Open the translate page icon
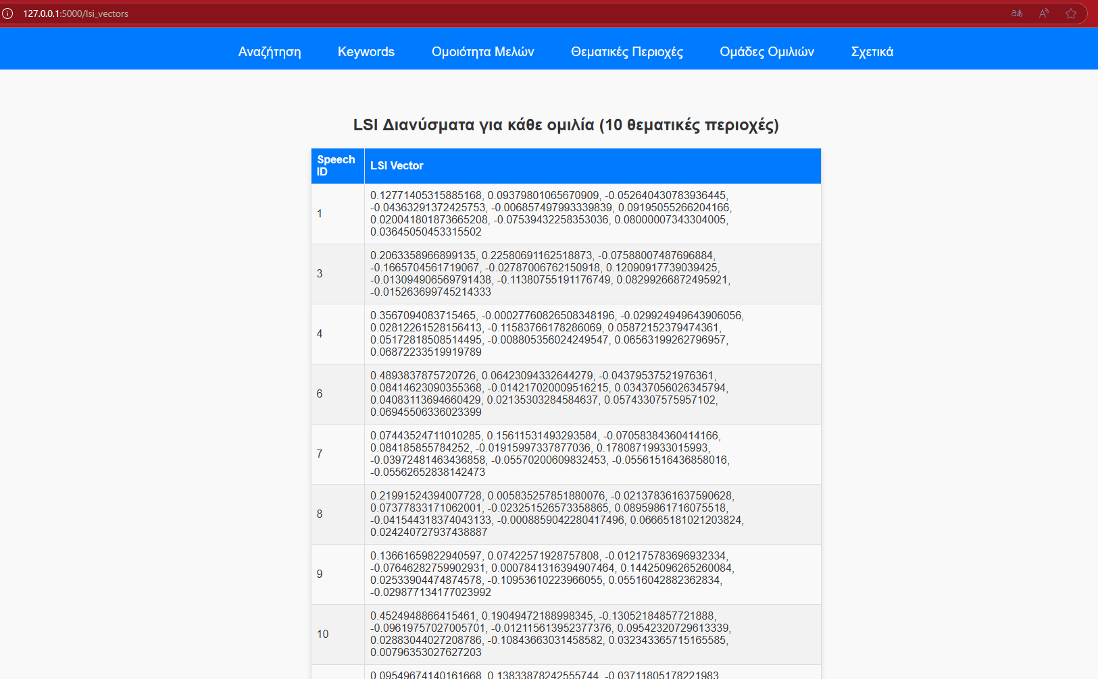Screen dimensions: 1098x679 click(1017, 13)
